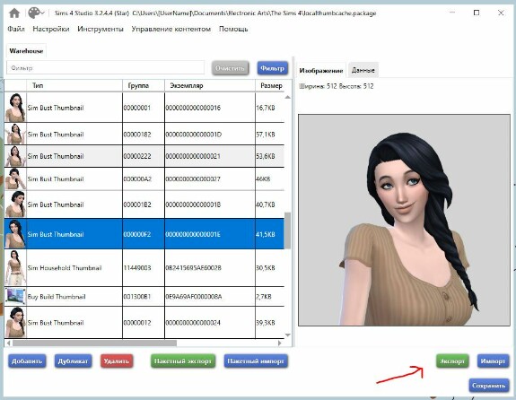Click the Пакетный импорт button
The image size is (516, 400).
pyautogui.click(x=256, y=361)
